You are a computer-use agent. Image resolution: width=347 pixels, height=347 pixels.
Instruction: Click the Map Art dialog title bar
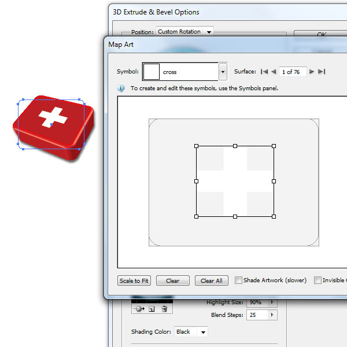click(x=226, y=45)
